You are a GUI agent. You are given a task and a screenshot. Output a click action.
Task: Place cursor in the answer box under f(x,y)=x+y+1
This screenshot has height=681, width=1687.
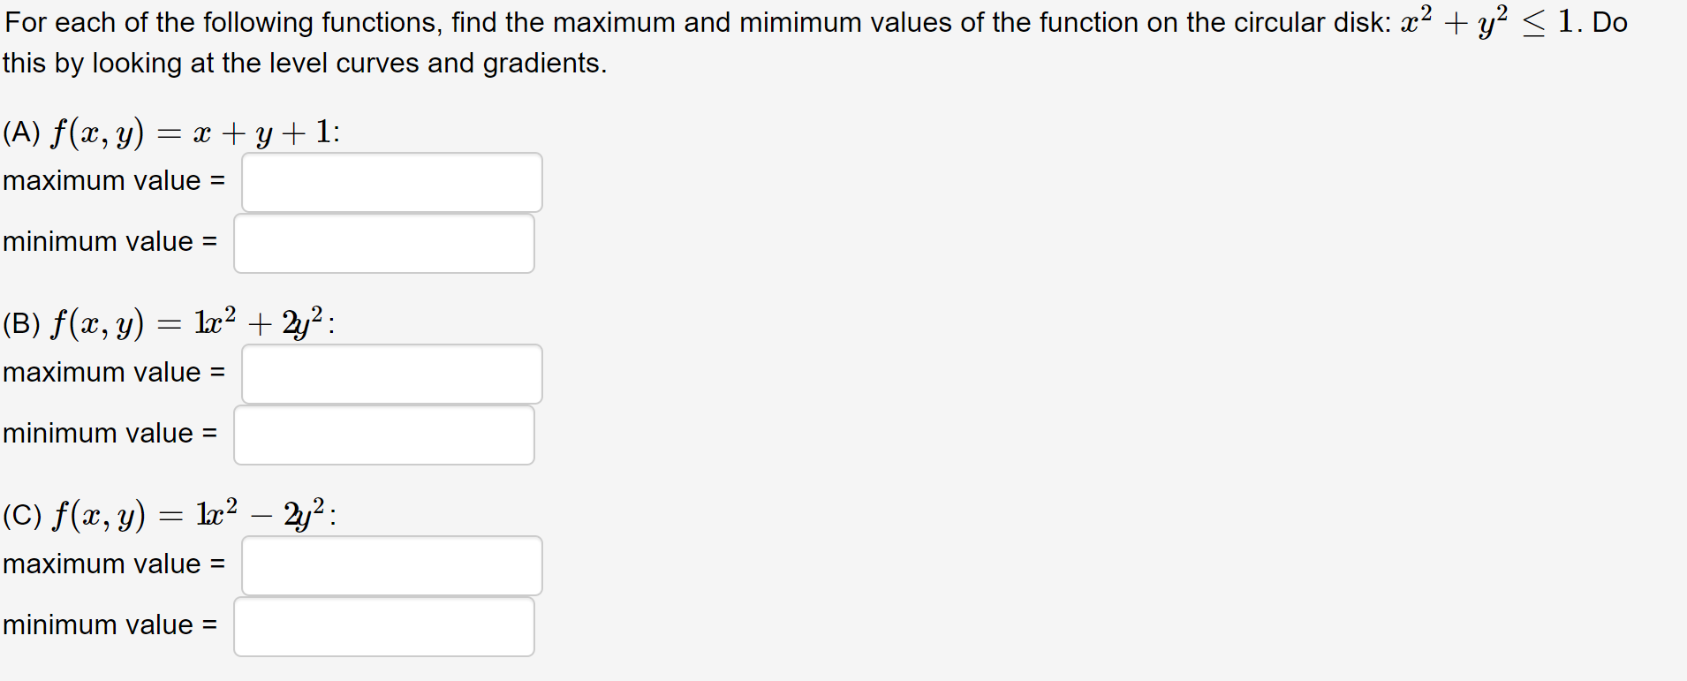click(x=391, y=182)
